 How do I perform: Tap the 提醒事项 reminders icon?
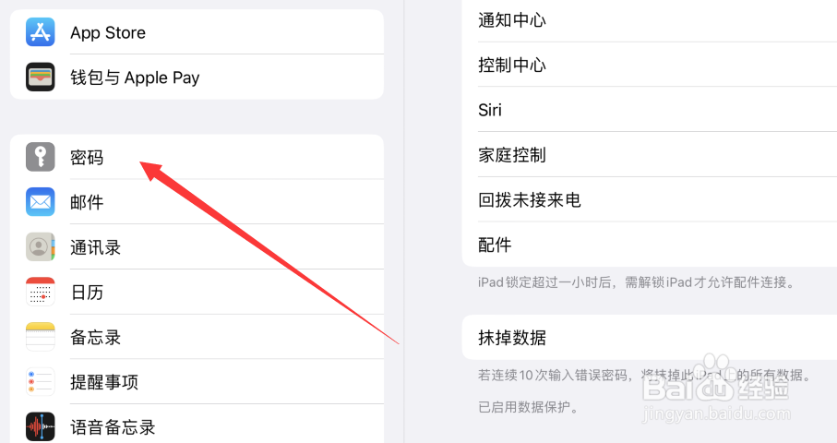(40, 381)
